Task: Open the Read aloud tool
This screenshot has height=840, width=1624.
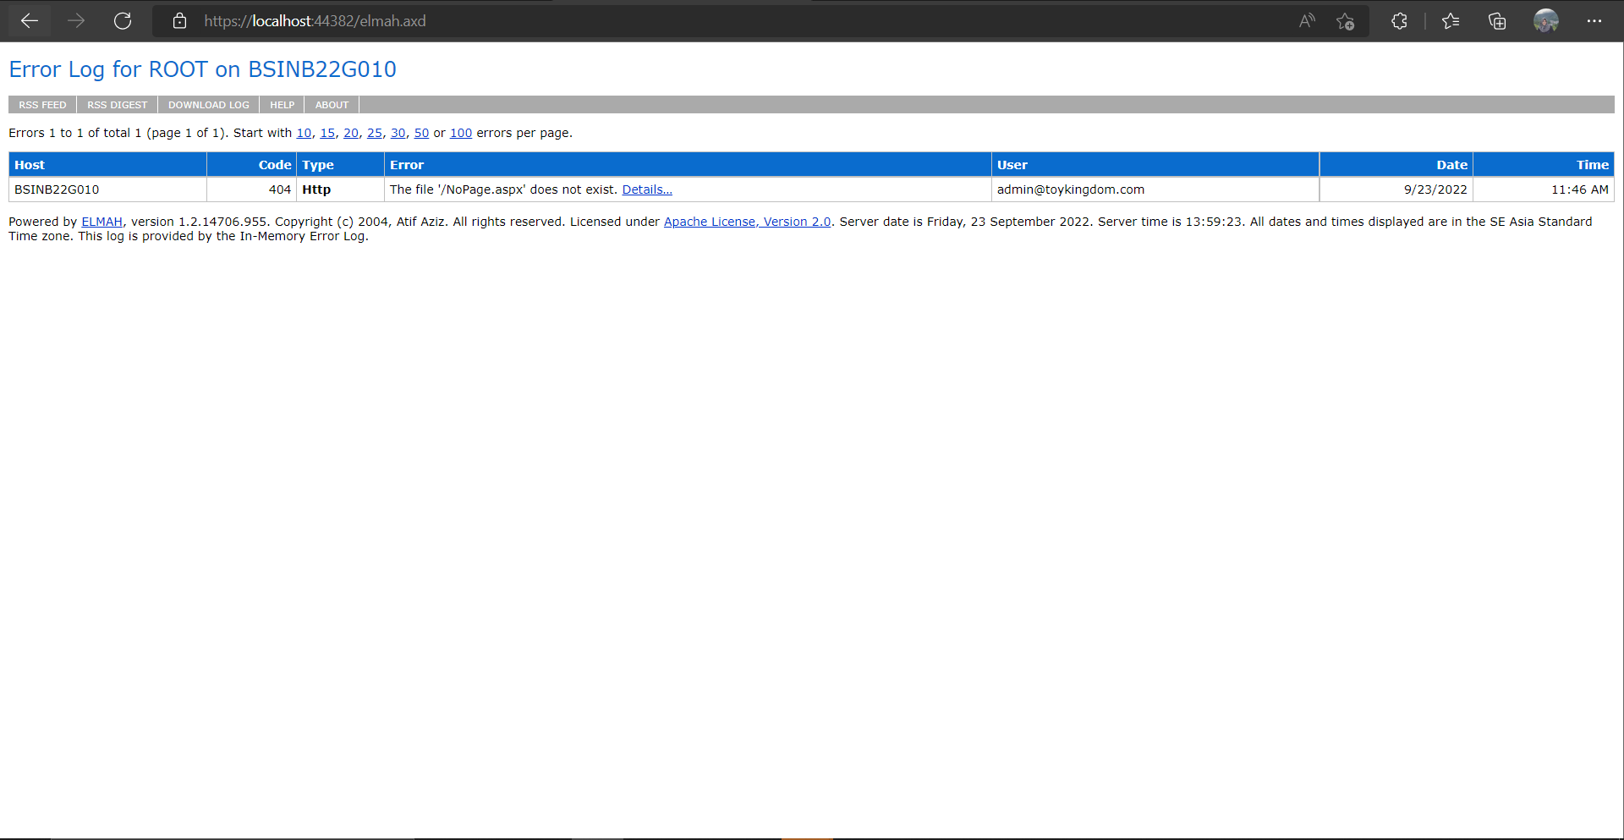Action: tap(1307, 21)
